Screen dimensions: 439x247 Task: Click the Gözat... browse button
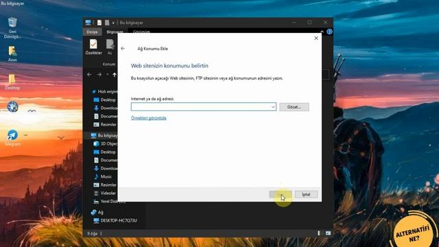click(x=294, y=107)
